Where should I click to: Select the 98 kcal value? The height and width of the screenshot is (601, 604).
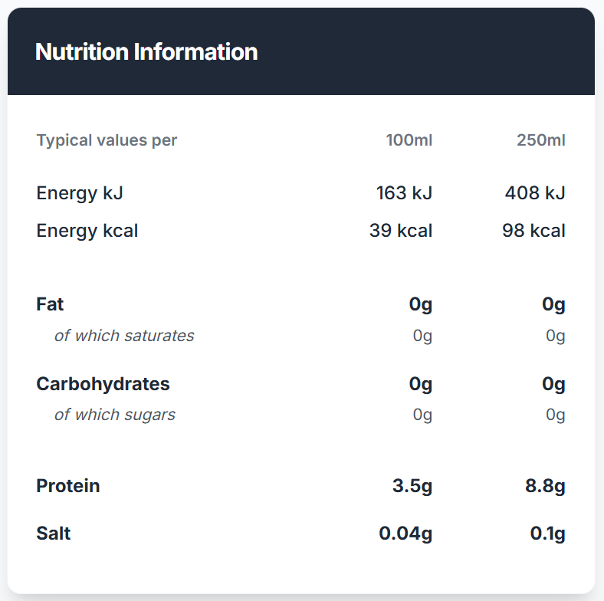pos(534,231)
